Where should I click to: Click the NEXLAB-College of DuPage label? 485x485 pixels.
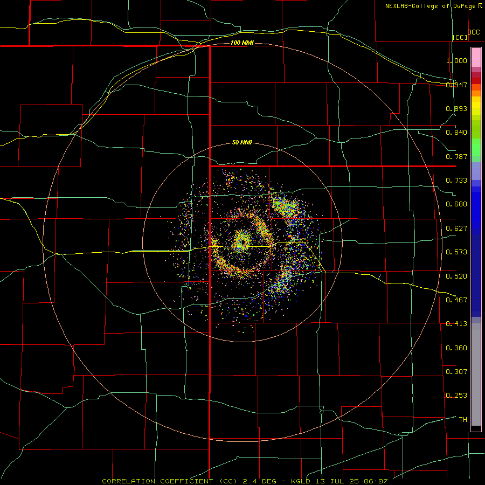coord(430,6)
